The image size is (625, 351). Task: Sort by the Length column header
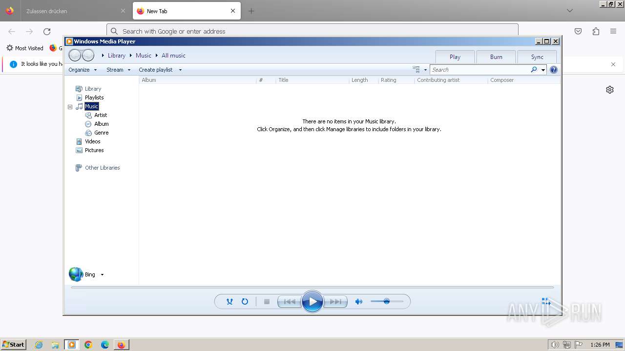coord(364,80)
